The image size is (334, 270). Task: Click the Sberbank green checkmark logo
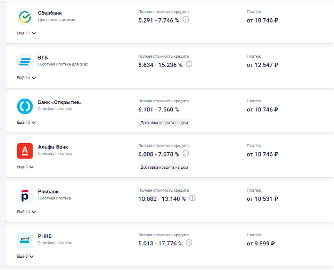pos(25,17)
